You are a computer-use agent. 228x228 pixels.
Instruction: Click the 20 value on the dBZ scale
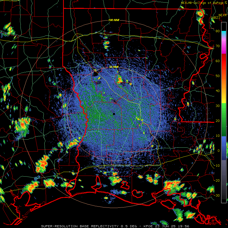pos(218,121)
